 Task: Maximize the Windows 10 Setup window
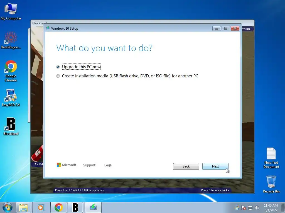(226, 29)
